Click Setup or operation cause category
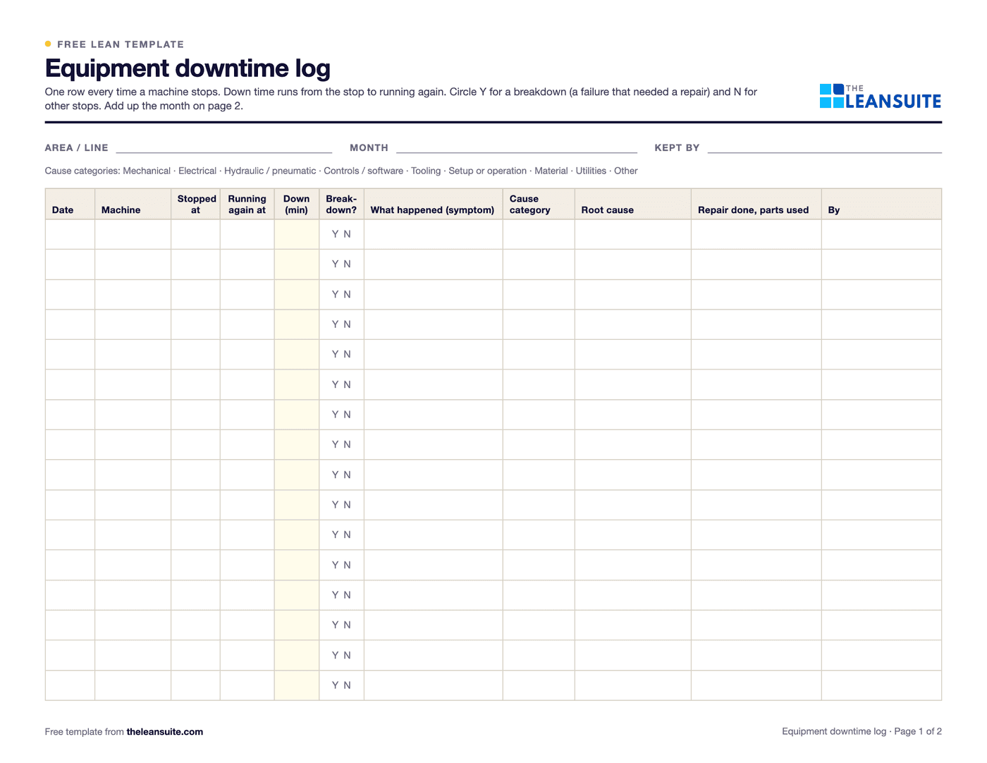Viewport: 987px width, 763px height. [x=488, y=171]
